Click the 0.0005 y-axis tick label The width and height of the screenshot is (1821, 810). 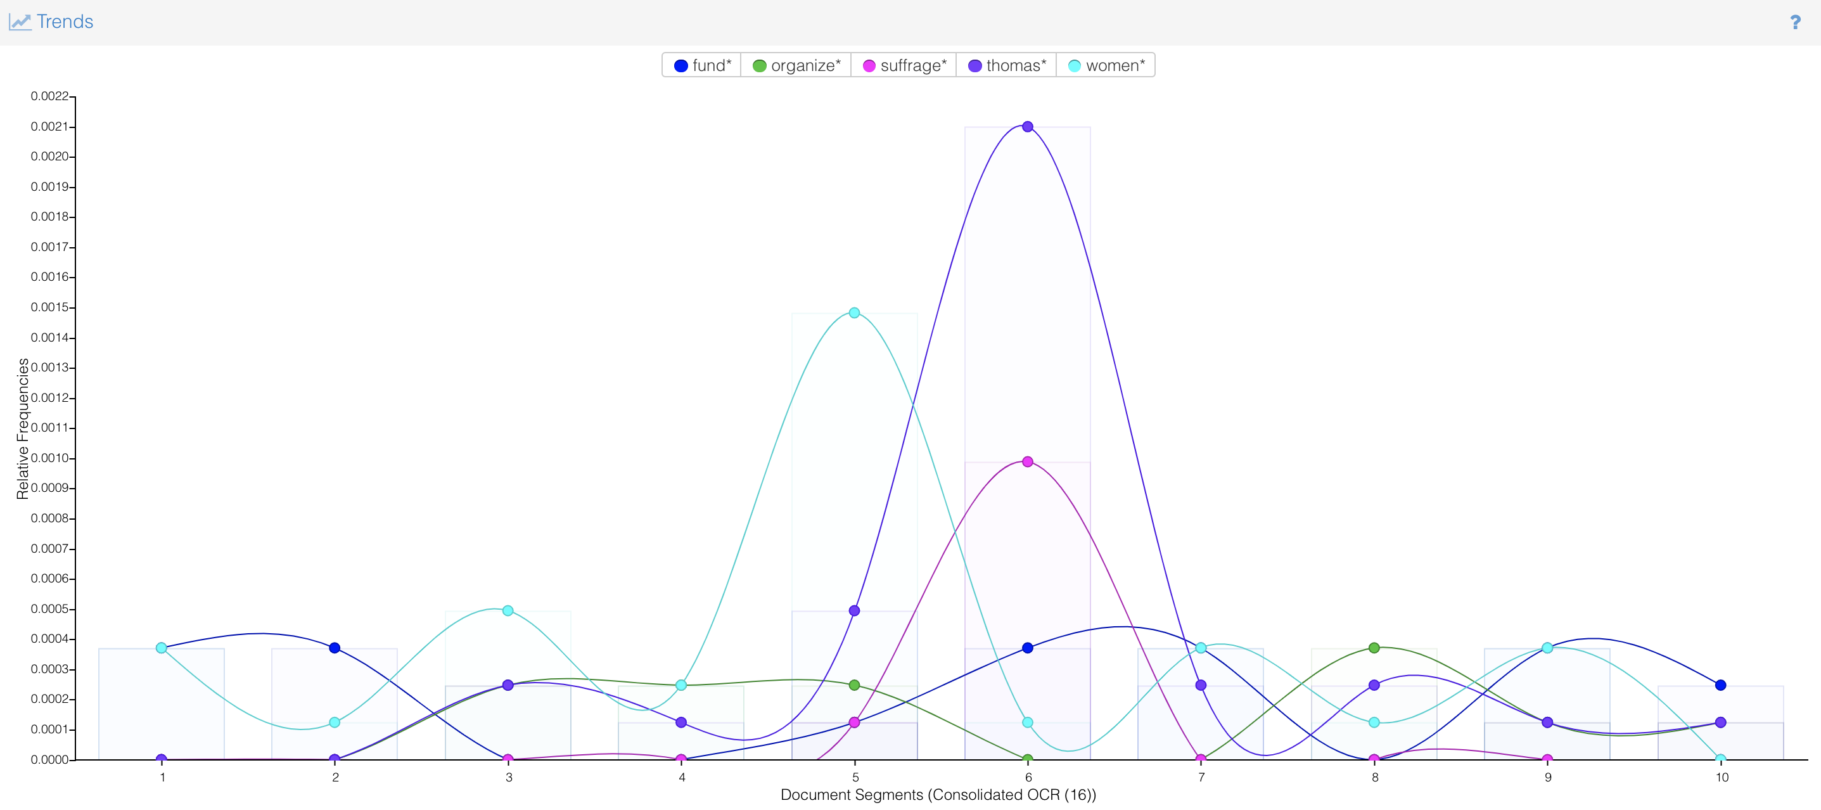tap(49, 609)
